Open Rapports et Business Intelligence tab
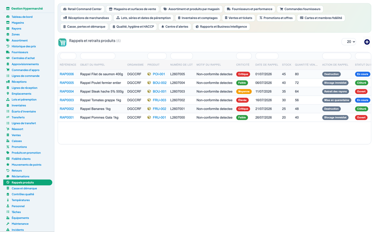375x232 pixels. 221,27
